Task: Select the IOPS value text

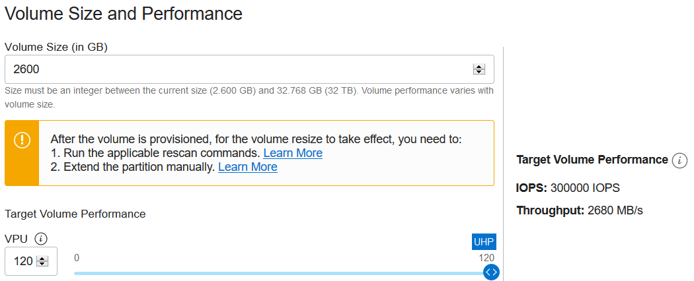Action: pyautogui.click(x=585, y=188)
